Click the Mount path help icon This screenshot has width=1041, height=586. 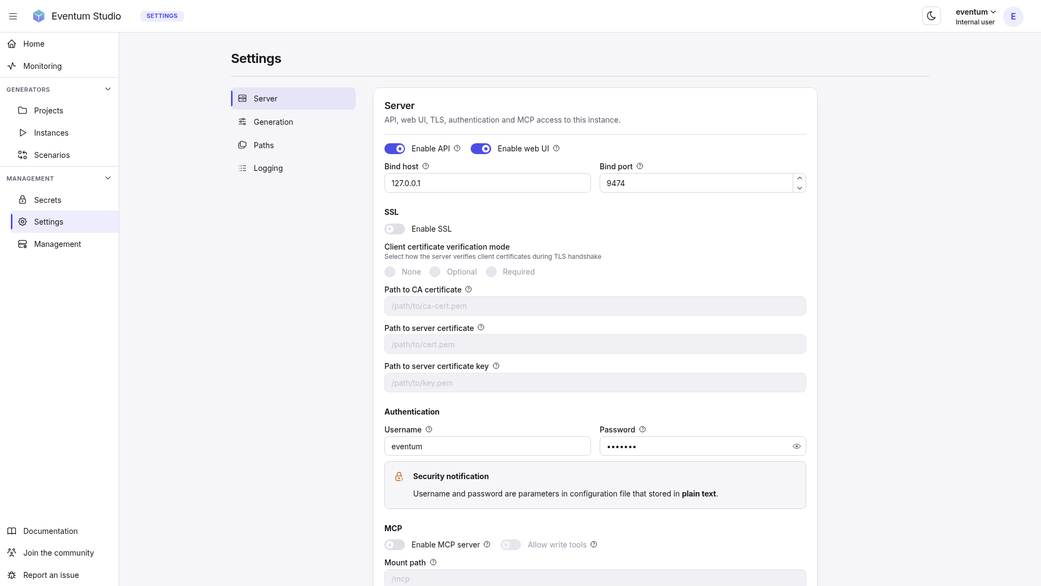[433, 562]
